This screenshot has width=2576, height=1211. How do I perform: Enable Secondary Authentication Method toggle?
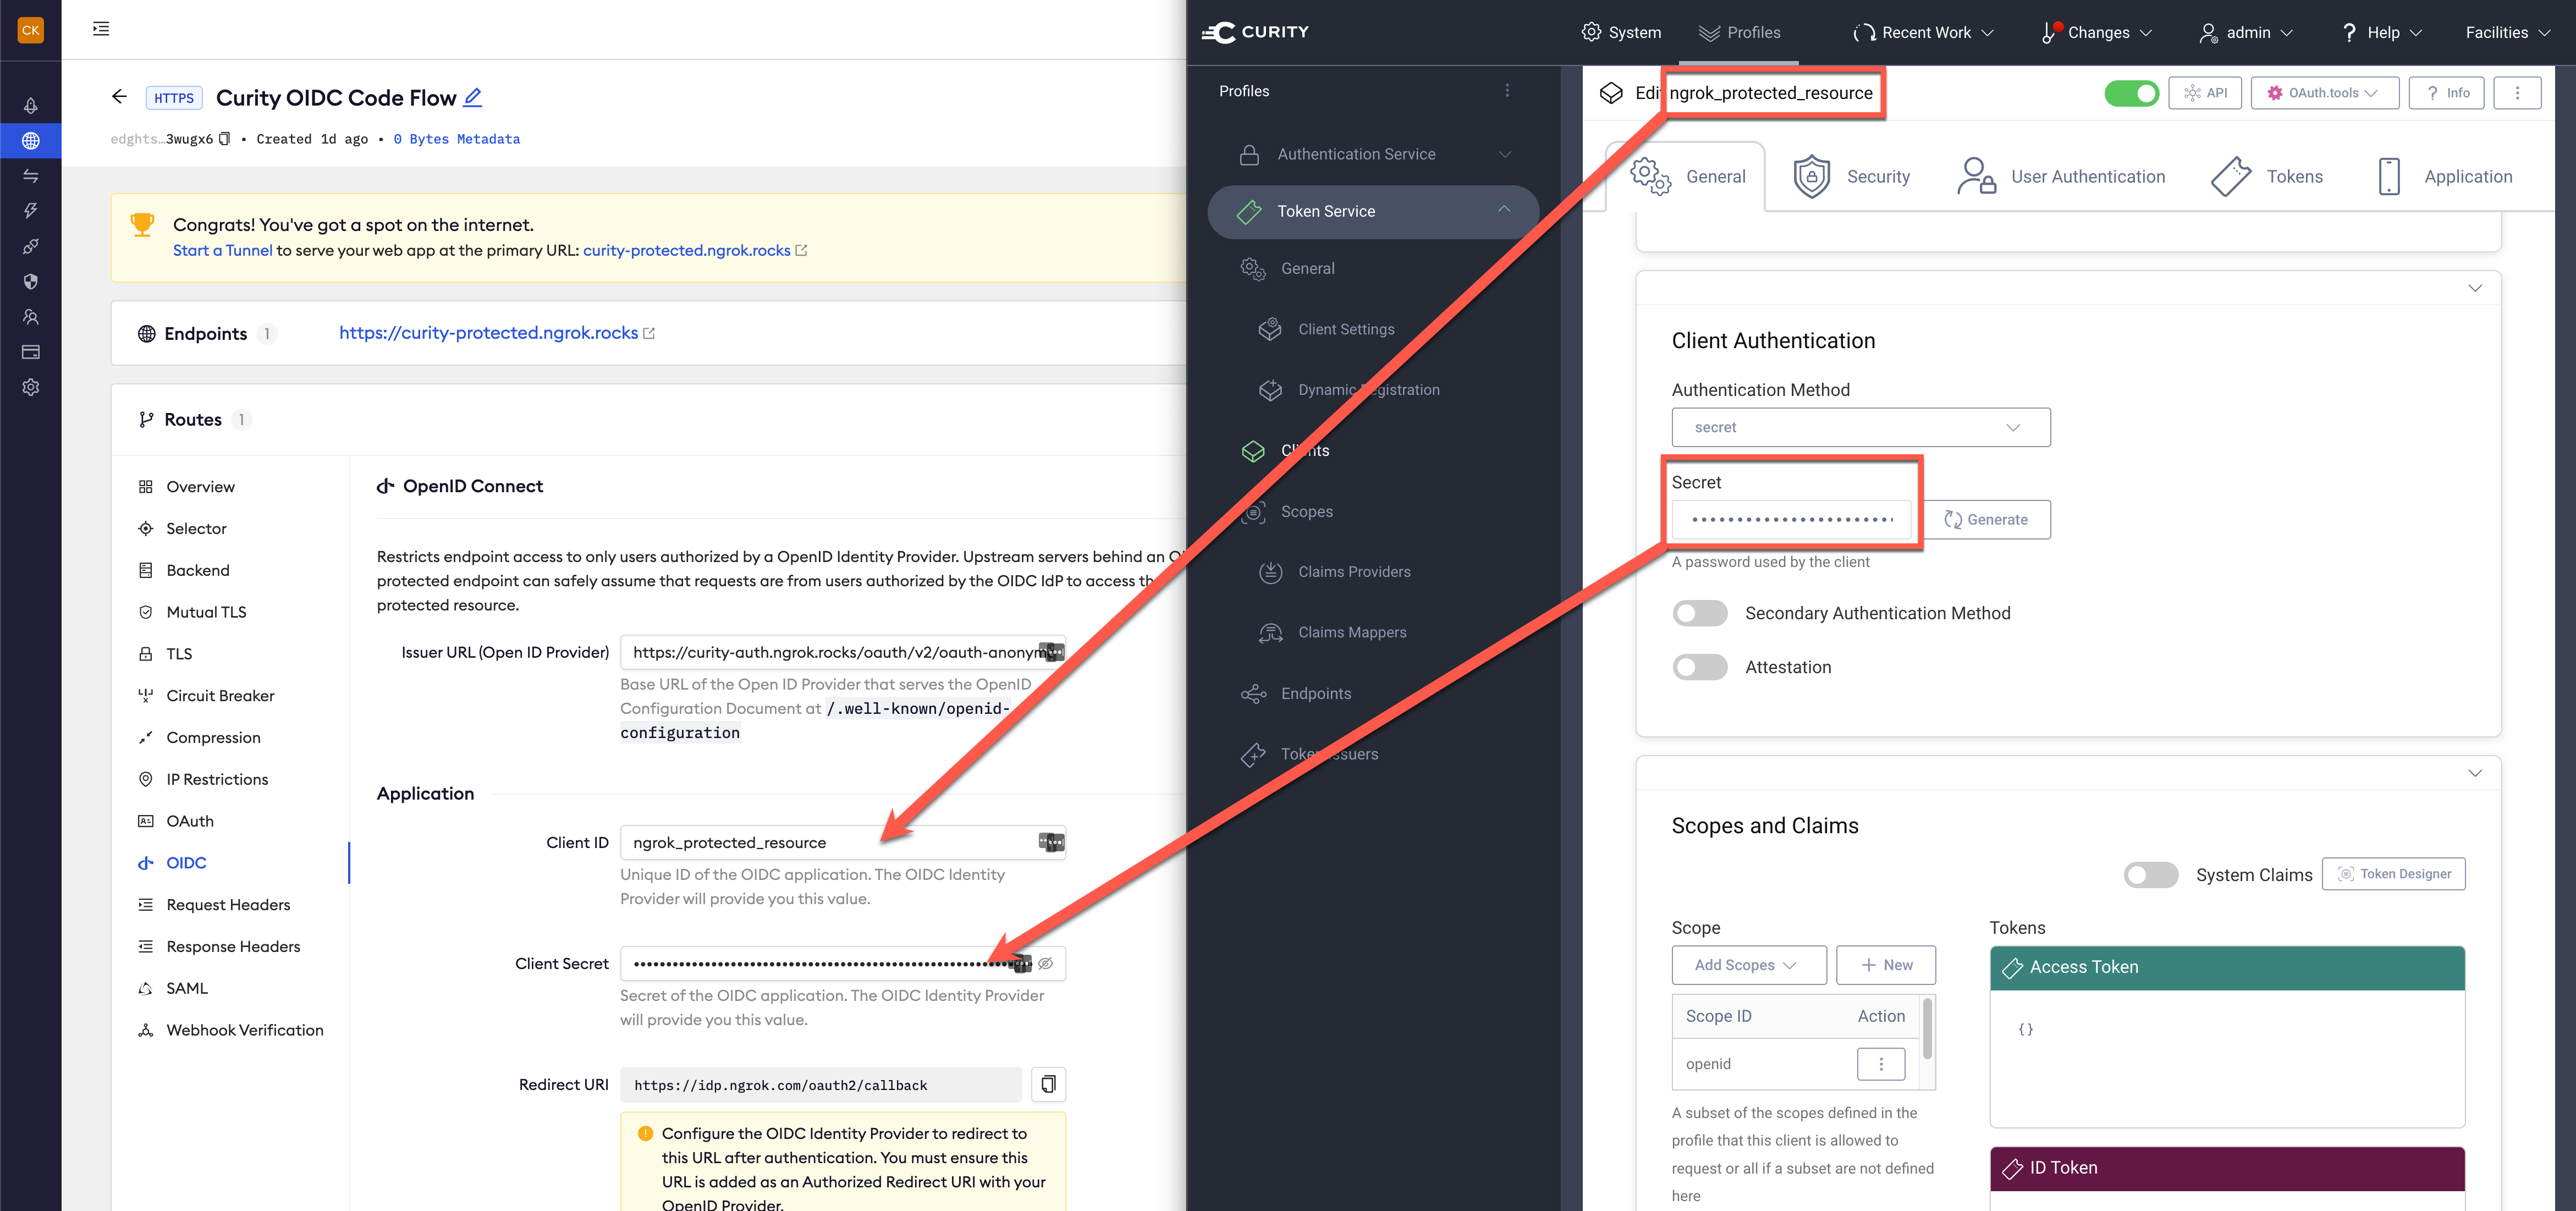pos(1699,613)
